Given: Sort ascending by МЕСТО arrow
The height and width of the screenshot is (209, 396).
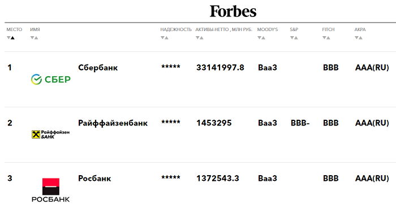Looking at the screenshot, I should coord(12,38).
